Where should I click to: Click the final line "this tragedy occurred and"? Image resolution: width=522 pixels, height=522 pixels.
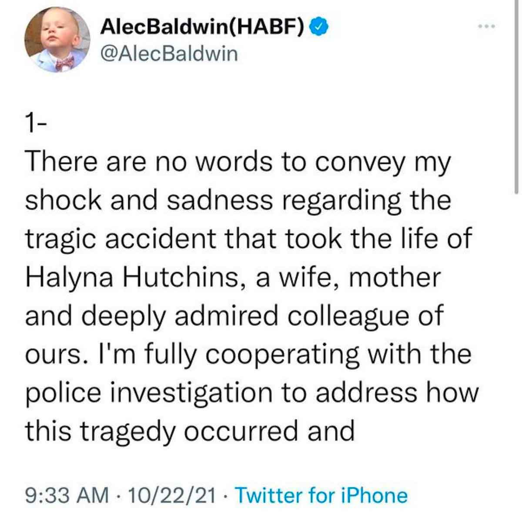pyautogui.click(x=190, y=431)
